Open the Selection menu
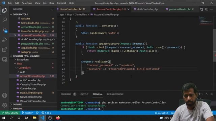The height and width of the screenshot is (121, 216). (x=27, y=3)
